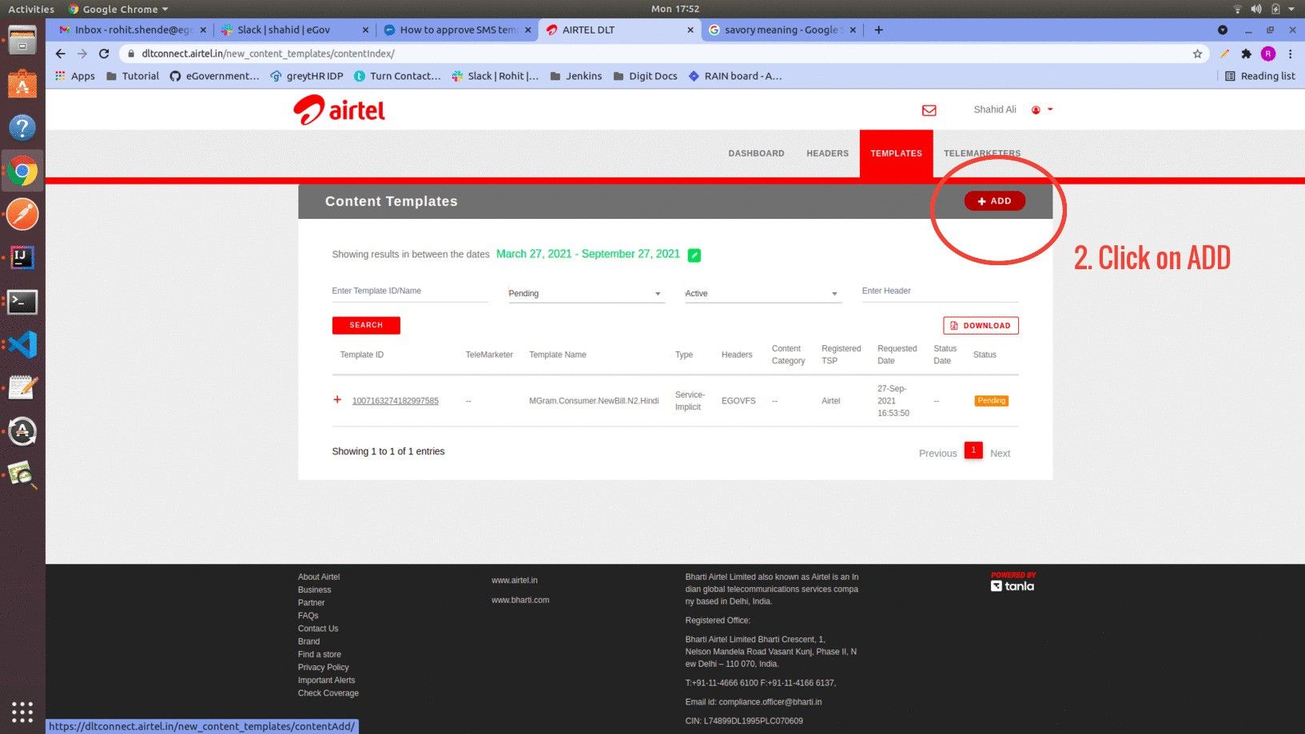This screenshot has width=1305, height=734.
Task: Open template ID 1007163274182997585 link
Action: point(395,401)
